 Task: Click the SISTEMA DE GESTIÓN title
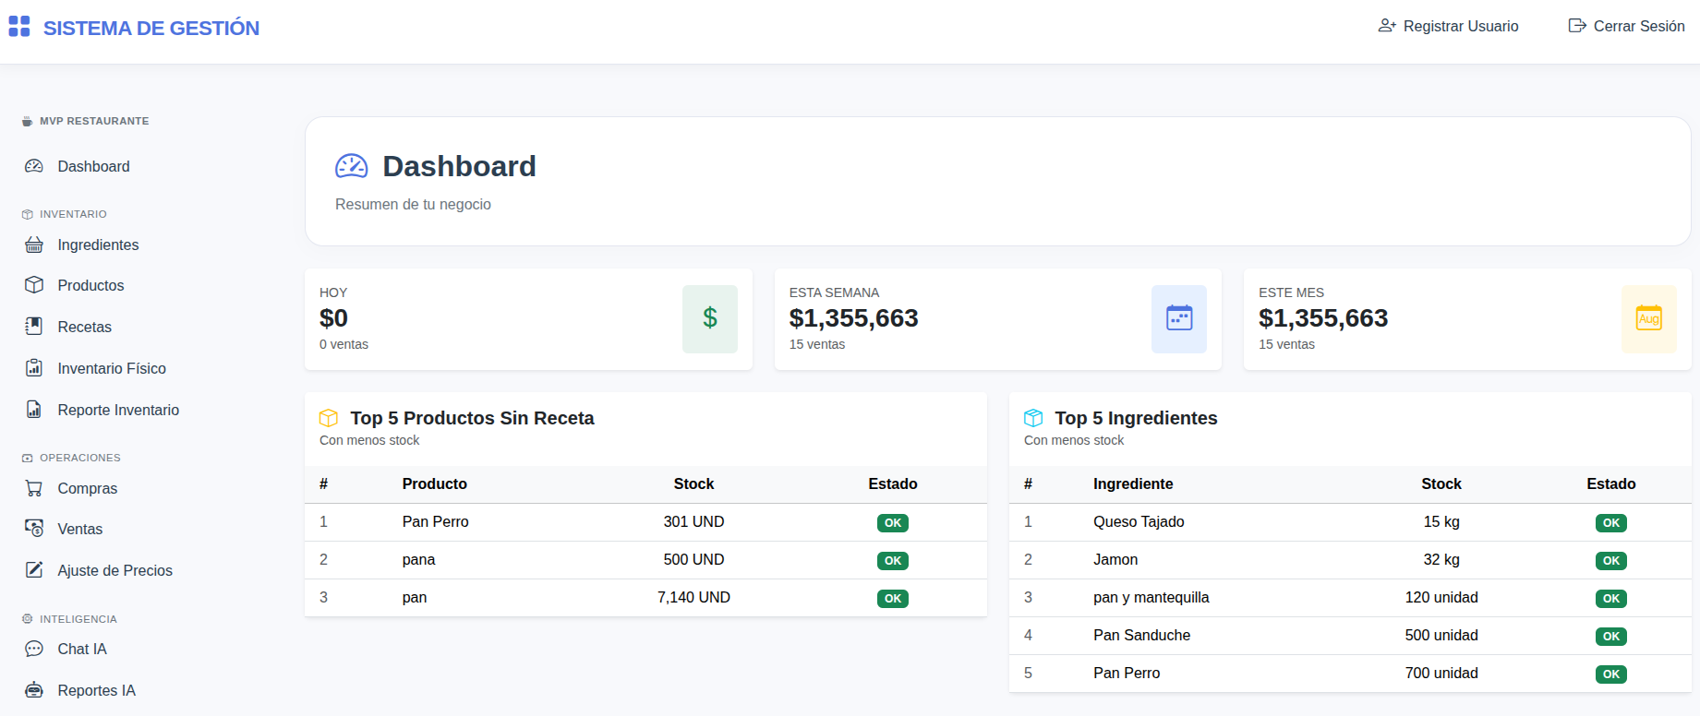(x=151, y=28)
